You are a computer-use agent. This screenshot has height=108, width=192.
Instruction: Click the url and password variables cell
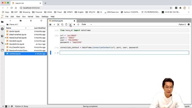[124, 39]
